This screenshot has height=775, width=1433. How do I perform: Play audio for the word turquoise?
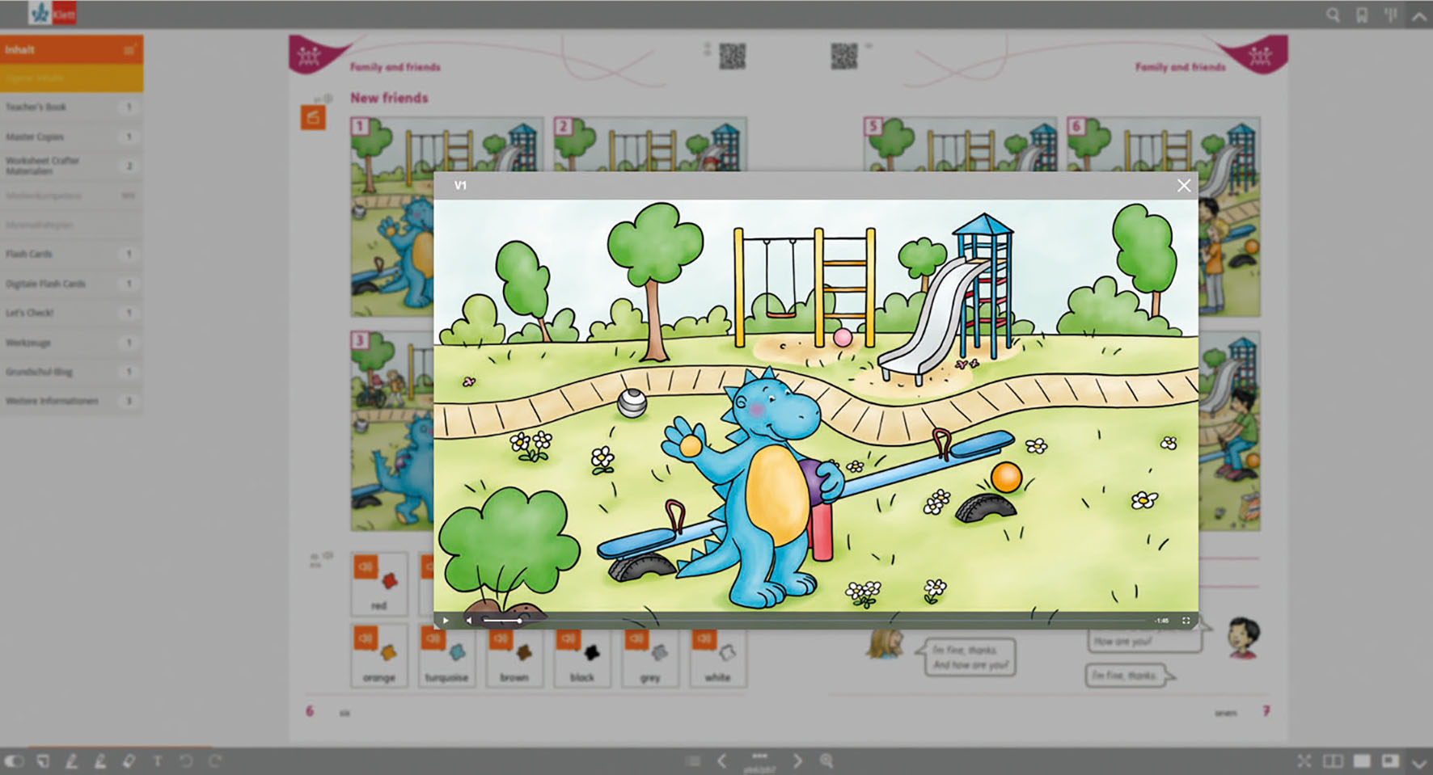[x=433, y=638]
